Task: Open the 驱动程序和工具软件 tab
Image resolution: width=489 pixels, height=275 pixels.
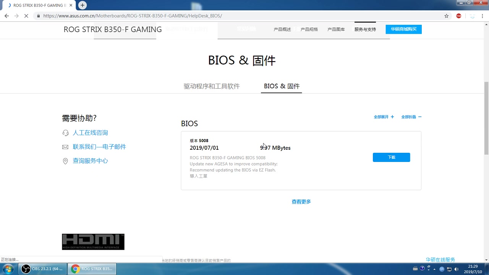Action: pos(212,86)
